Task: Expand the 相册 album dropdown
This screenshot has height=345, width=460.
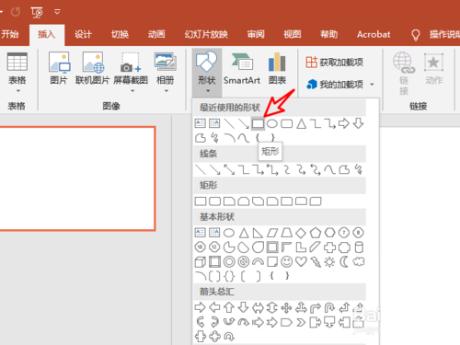Action: coord(167,91)
